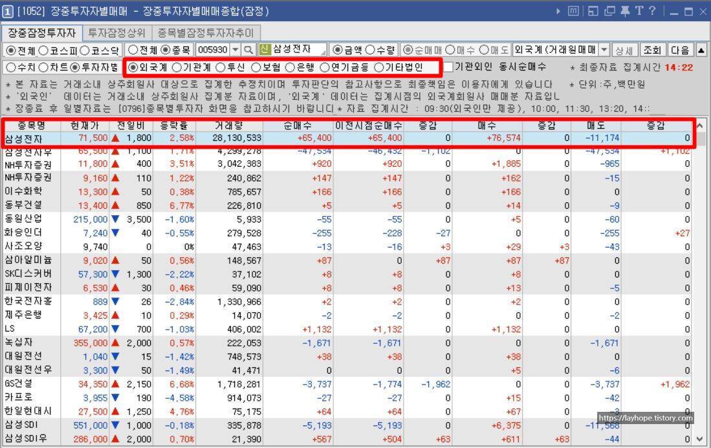Click the stock code field 005930
Image resolution: width=711 pixels, height=448 pixels.
pos(213,50)
